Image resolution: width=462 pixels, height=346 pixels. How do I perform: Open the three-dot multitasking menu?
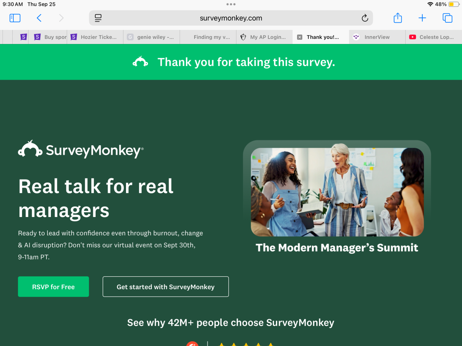coord(231,4)
